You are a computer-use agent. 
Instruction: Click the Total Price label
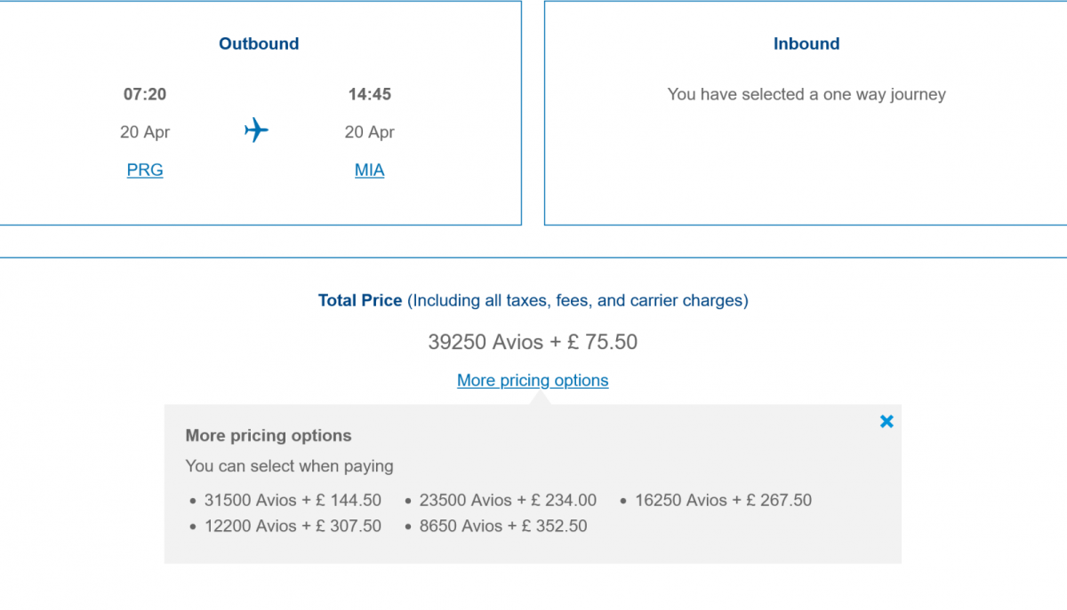pyautogui.click(x=360, y=301)
